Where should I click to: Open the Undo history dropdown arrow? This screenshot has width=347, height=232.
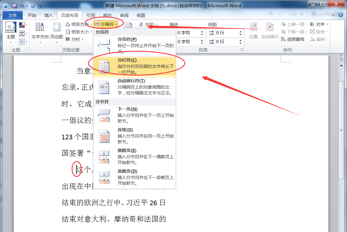click(x=27, y=6)
